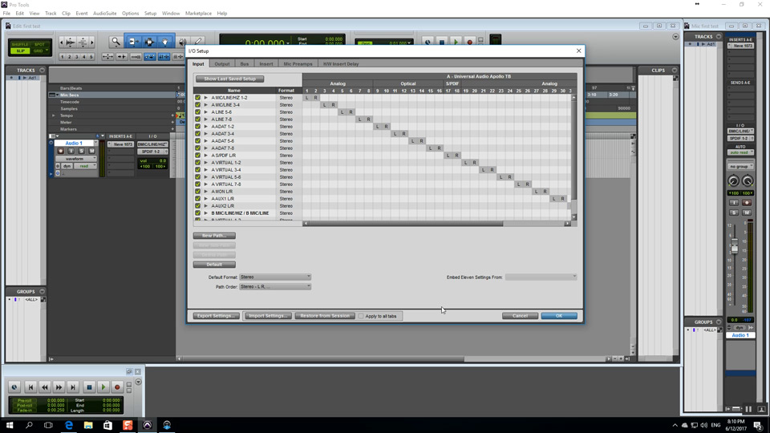
Task: Uncheck the A MIC/LINE/HIZ 1-2 path checkbox
Action: [x=198, y=98]
